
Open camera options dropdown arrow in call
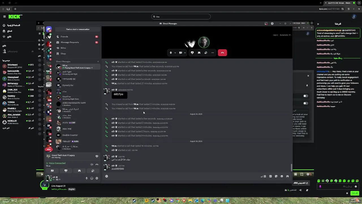point(185,53)
